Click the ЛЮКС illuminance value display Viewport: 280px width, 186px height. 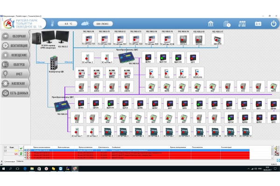[x=104, y=23]
